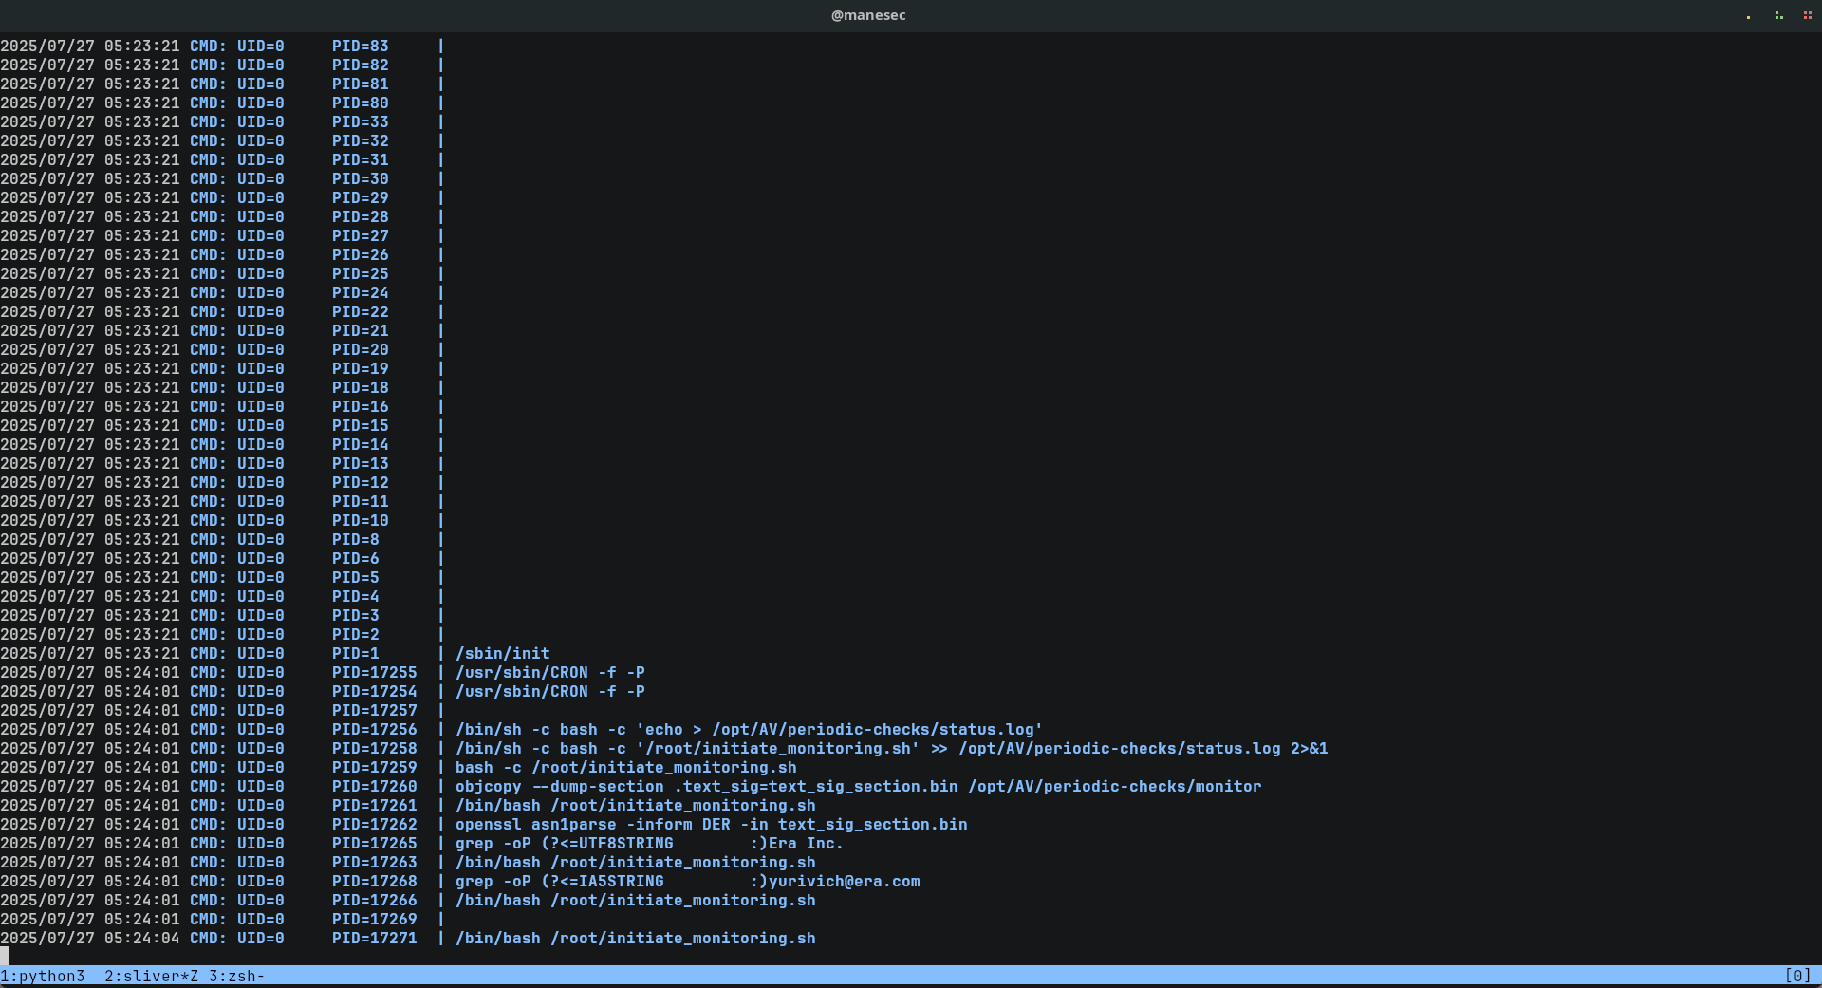Click the yurivich@era.com email text

tap(844, 881)
